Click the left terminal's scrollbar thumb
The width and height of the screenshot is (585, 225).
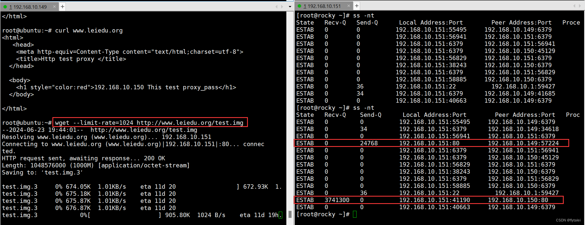(x=290, y=214)
